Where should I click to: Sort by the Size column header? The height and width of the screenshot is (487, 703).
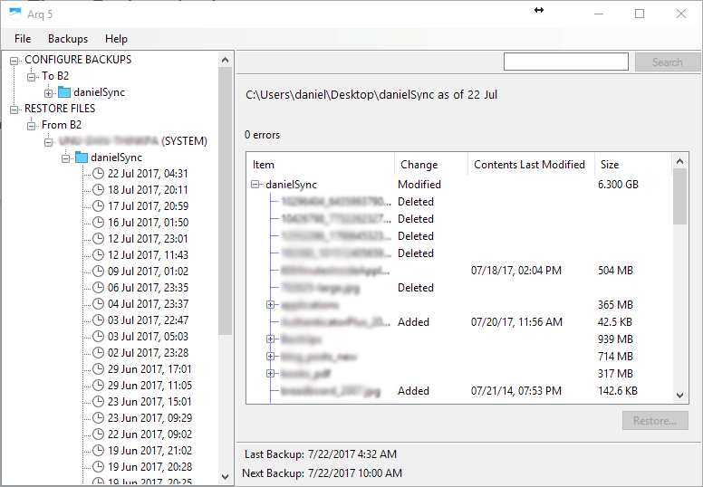[632, 165]
